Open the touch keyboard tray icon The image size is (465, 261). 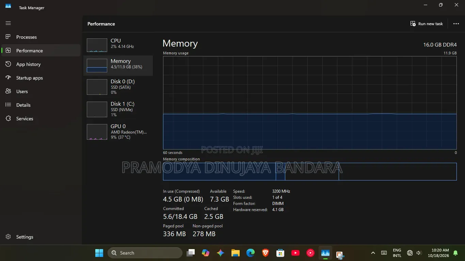(384, 253)
